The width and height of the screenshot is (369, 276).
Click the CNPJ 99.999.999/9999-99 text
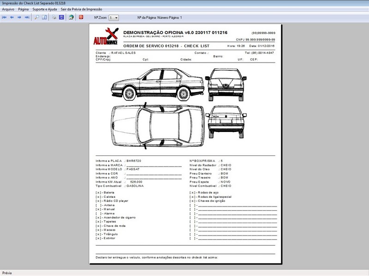click(256, 40)
